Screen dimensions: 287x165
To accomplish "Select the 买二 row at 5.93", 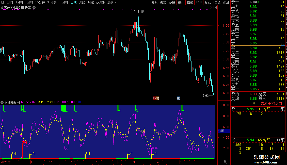I will pyautogui.click(x=258, y=53).
